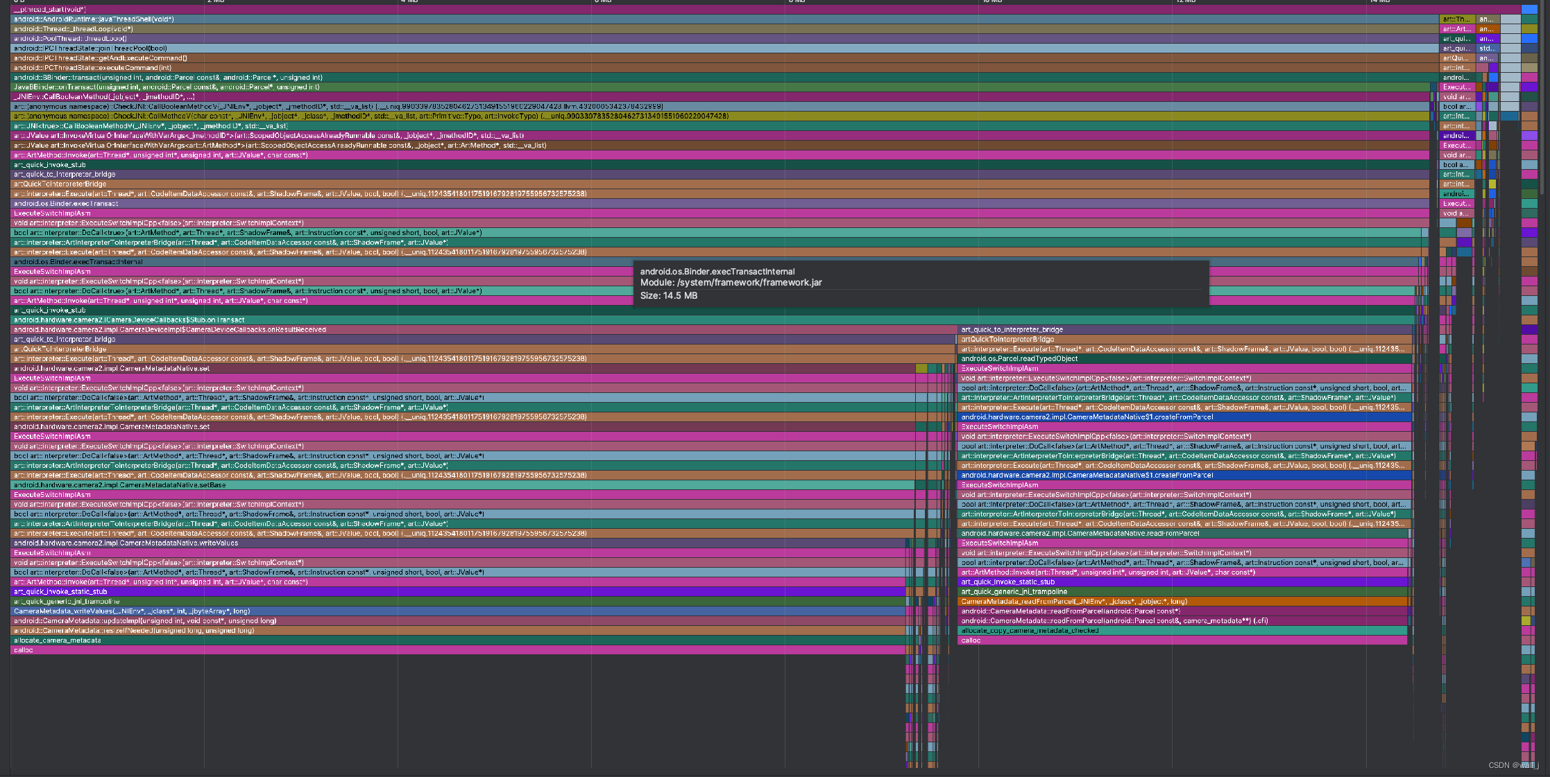Click the AndroidRuntime::javaThreadShell frame bar

pos(725,19)
